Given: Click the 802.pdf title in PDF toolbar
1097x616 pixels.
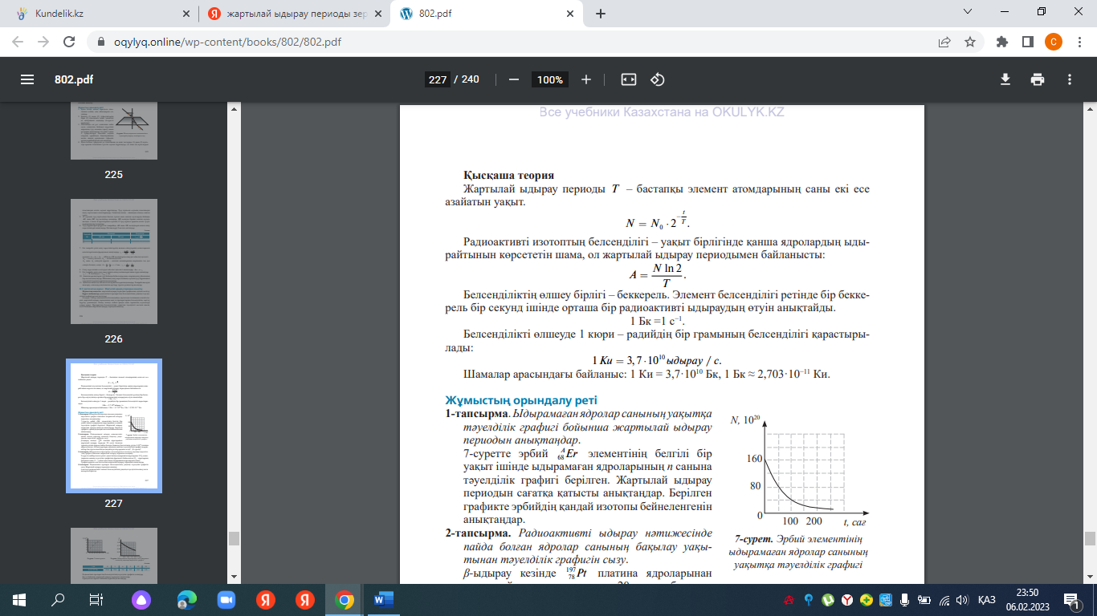Looking at the screenshot, I should point(74,79).
